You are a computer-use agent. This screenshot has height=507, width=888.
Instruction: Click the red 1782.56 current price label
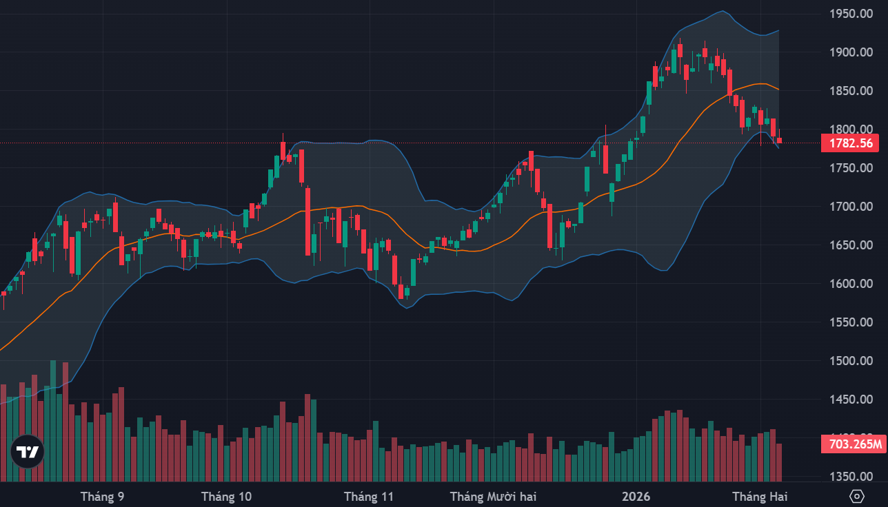click(851, 143)
